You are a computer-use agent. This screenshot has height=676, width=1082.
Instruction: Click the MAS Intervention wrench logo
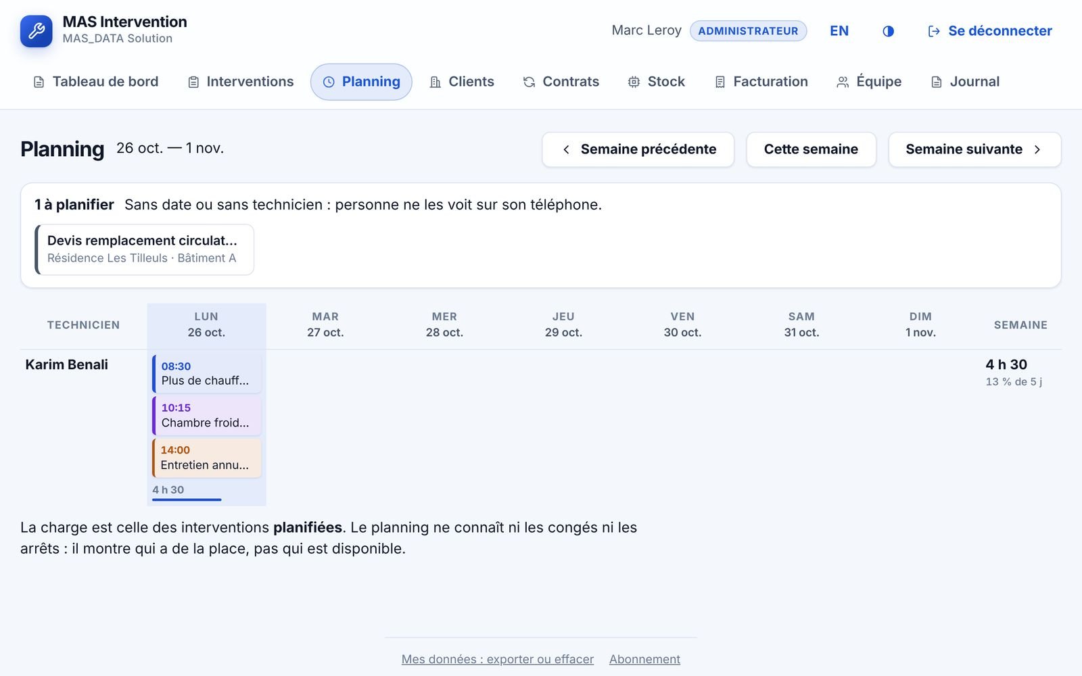[x=37, y=31]
